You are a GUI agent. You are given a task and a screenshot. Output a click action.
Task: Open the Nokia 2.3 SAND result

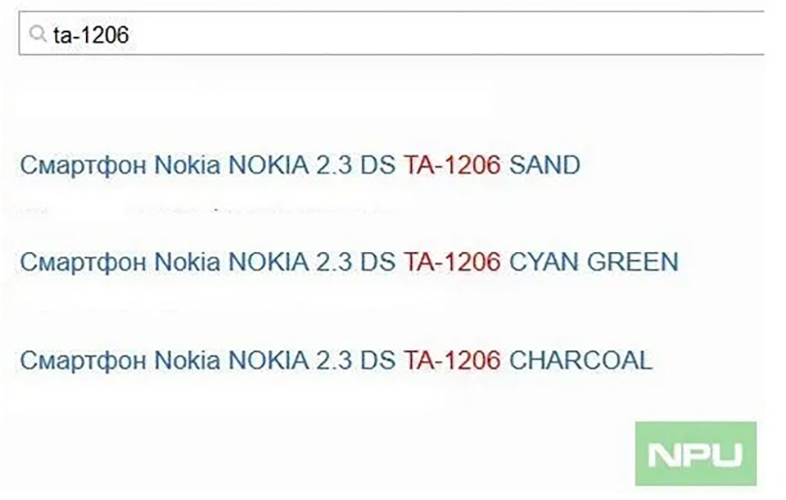click(300, 165)
